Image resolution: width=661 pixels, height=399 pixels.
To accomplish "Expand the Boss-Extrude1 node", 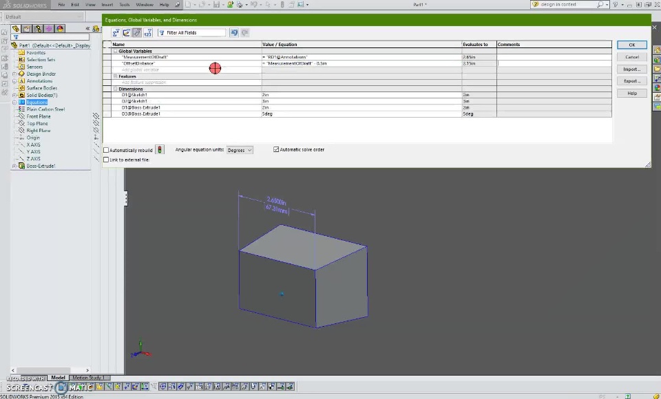I will 14,166.
